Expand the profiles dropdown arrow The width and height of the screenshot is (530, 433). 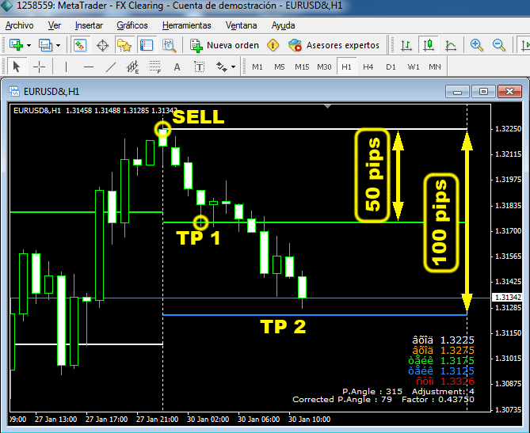(x=58, y=45)
